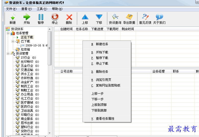Click the 创建时间 column header
This screenshot has width=199, height=137.
[67, 29]
